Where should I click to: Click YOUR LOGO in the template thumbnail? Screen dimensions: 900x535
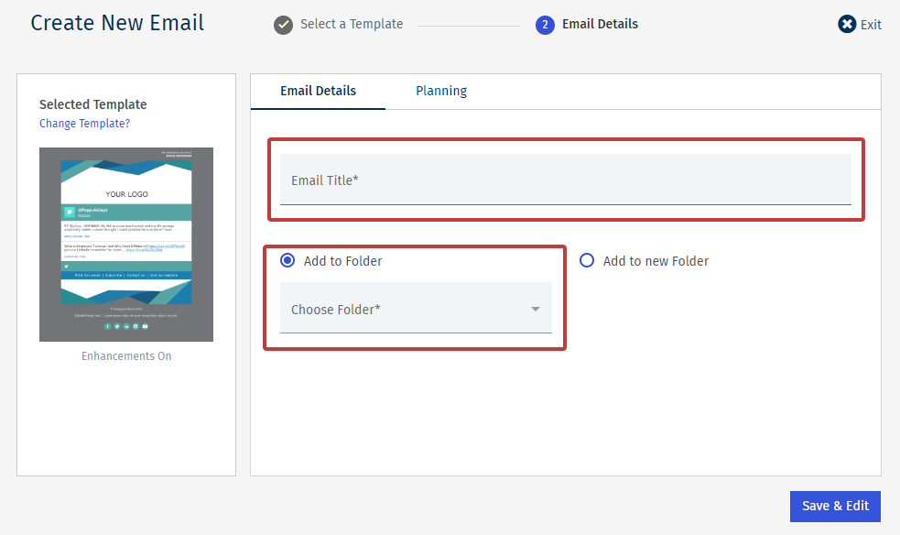point(126,194)
